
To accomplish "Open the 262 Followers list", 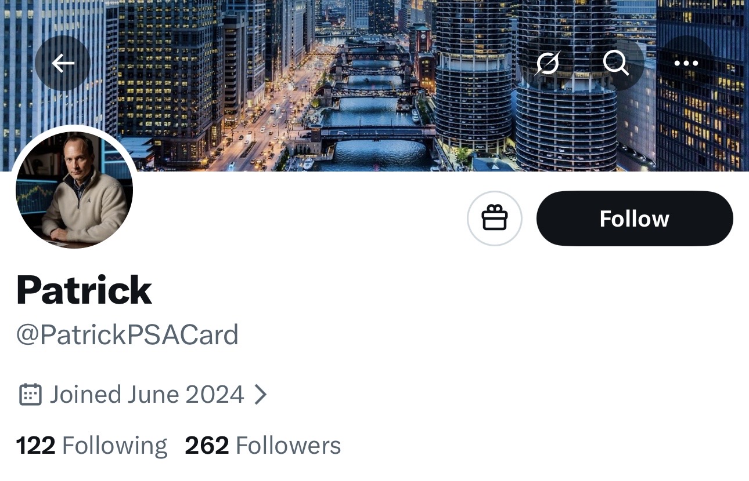I will pos(263,446).
